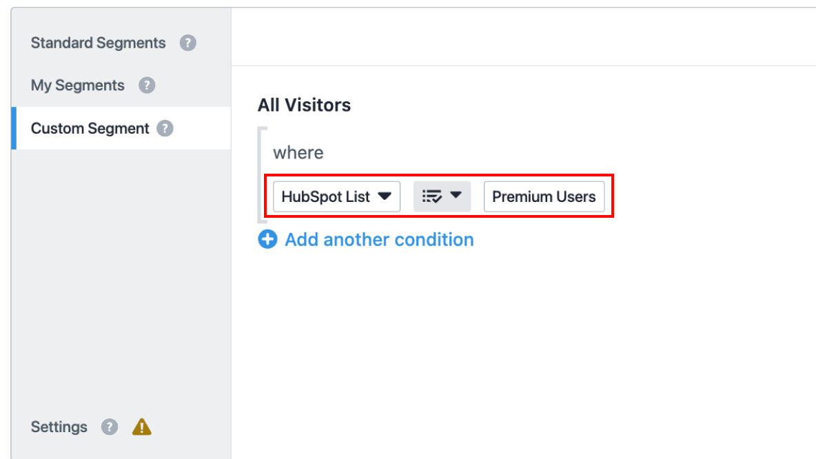Viewport: 816px width, 459px height.
Task: Open the help tooltip for Custom Segment
Action: pos(165,128)
